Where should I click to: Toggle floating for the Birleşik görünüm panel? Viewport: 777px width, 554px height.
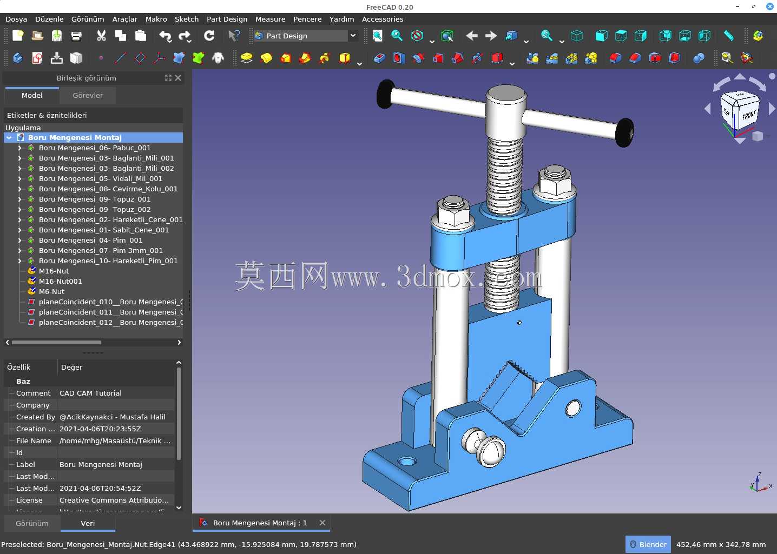[168, 78]
